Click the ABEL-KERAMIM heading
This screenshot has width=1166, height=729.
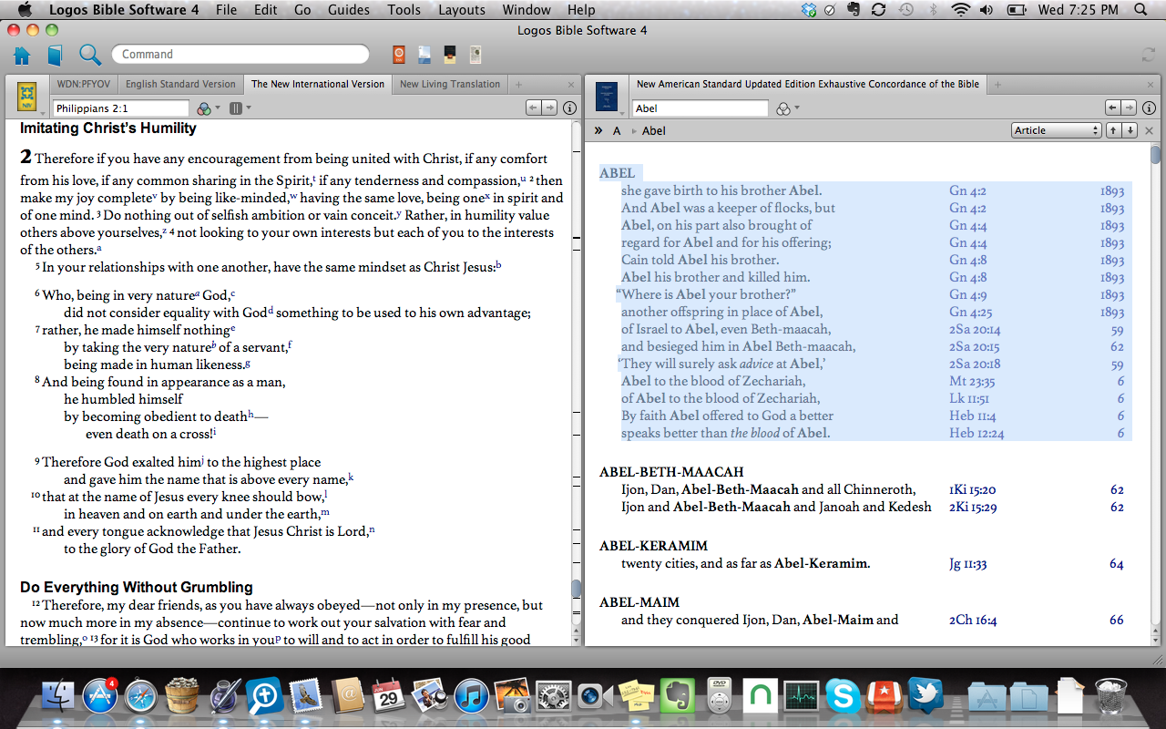[x=653, y=546]
